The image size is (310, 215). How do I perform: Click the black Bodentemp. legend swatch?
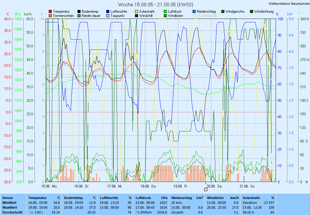79,12
